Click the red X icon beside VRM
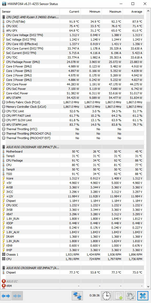The height and width of the screenshot is (303, 151). pyautogui.click(x=4, y=286)
